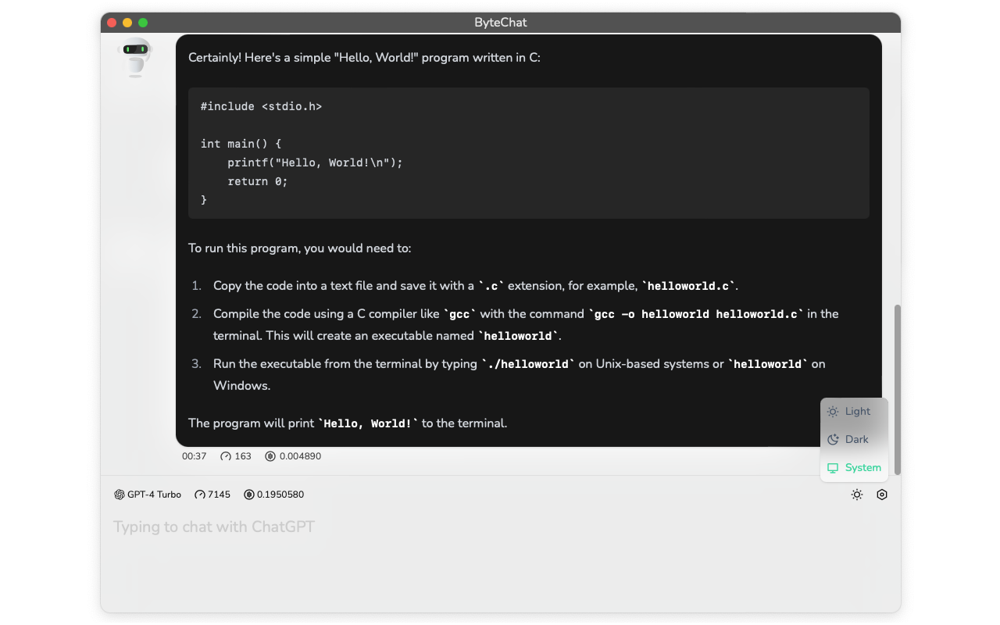
Task: Click the monitor icon beside System
Action: click(x=833, y=468)
